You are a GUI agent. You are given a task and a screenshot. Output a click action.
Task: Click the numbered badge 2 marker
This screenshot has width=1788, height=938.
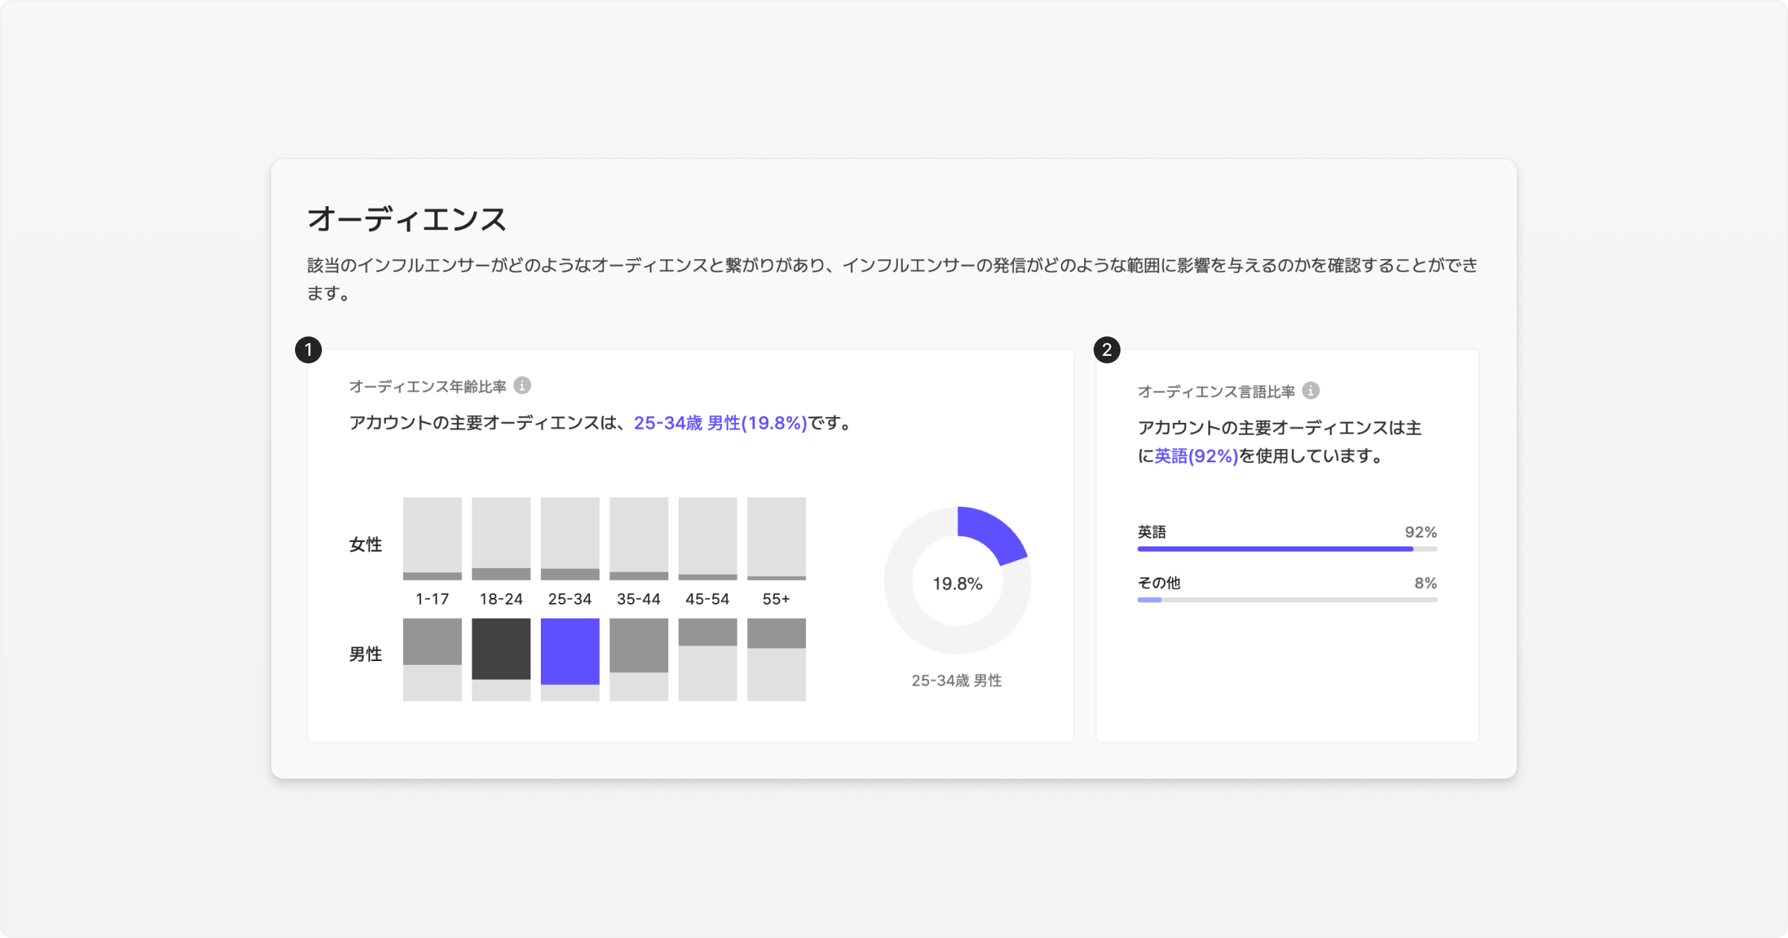[1107, 350]
